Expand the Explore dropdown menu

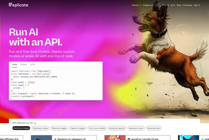pos(137,5)
